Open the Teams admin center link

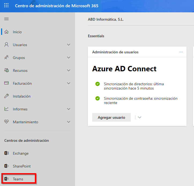(x=18, y=179)
